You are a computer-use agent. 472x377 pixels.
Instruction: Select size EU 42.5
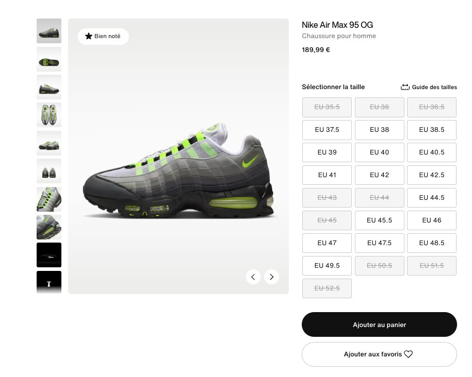tap(432, 175)
